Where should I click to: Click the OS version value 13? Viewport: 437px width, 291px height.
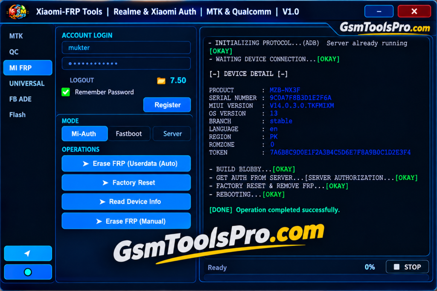coord(274,113)
